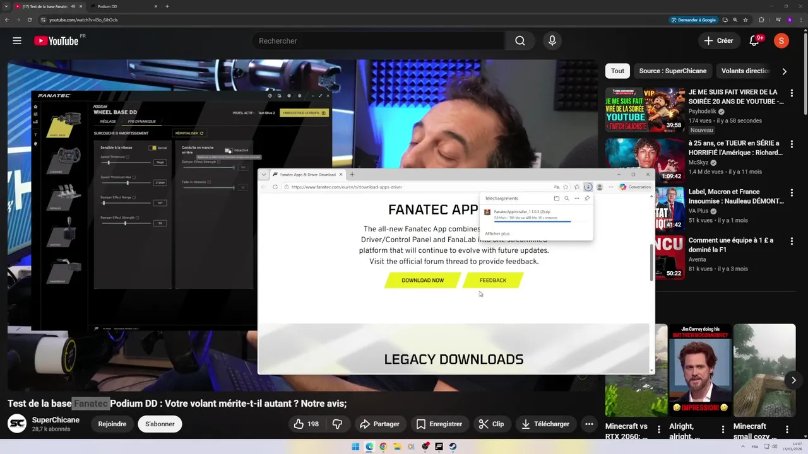Open 'Comment une équipe à 1 £' video title
The width and height of the screenshot is (808, 454).
pyautogui.click(x=731, y=245)
